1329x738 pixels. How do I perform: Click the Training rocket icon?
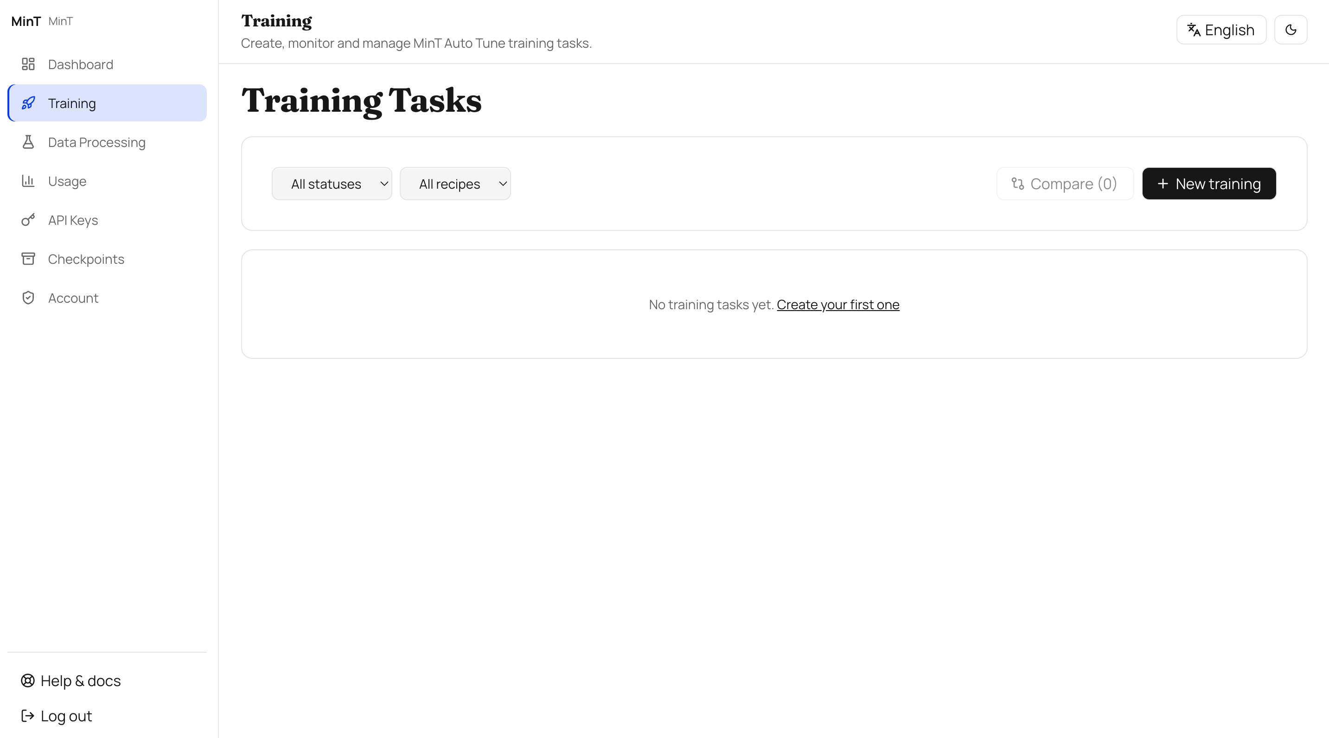[28, 103]
